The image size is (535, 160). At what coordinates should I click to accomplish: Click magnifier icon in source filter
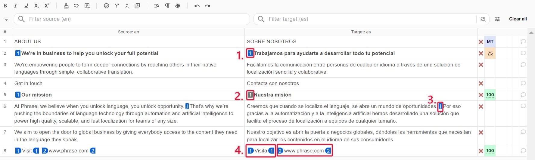click(x=21, y=19)
